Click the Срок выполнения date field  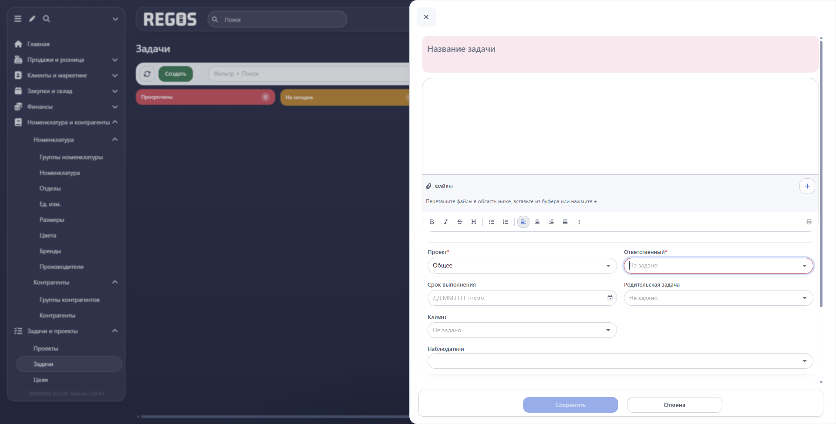[x=522, y=298]
